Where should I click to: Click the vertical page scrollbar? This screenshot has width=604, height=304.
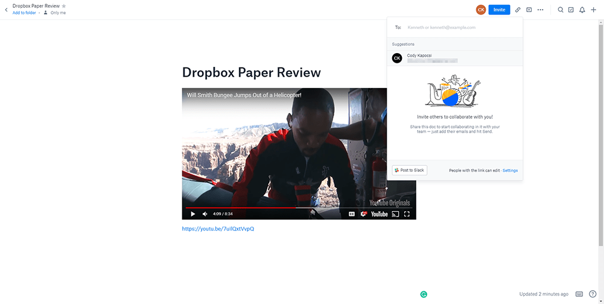[x=601, y=135]
